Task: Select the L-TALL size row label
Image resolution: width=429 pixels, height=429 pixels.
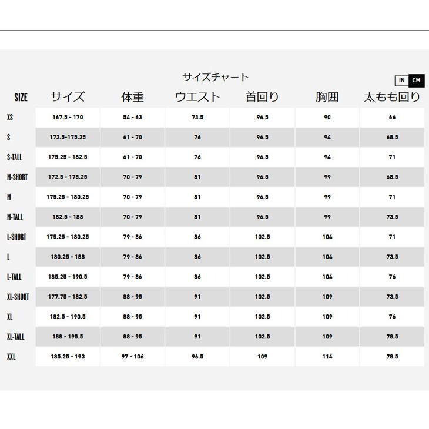Action: tap(14, 277)
